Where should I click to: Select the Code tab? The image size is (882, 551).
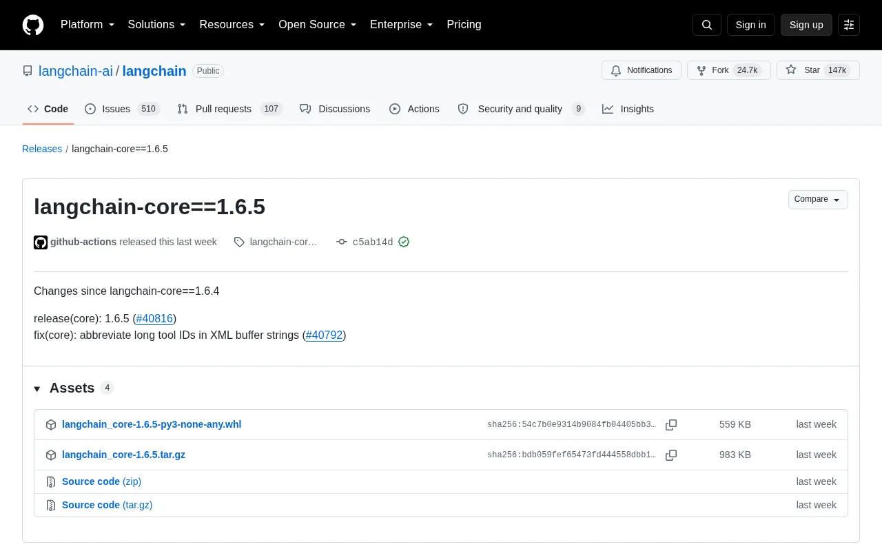click(x=48, y=109)
